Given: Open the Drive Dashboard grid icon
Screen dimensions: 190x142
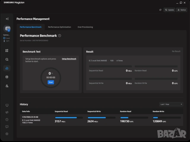Looking at the screenshot, I should point(7,51).
